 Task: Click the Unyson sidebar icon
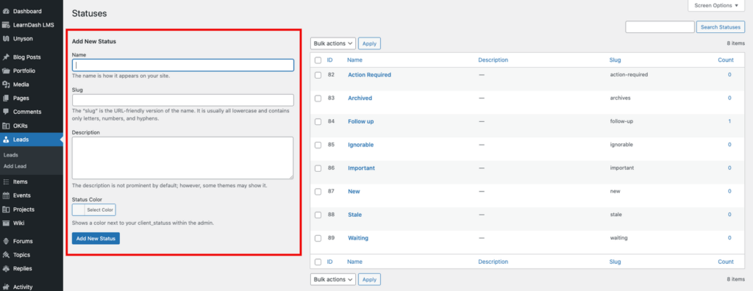[x=6, y=38]
